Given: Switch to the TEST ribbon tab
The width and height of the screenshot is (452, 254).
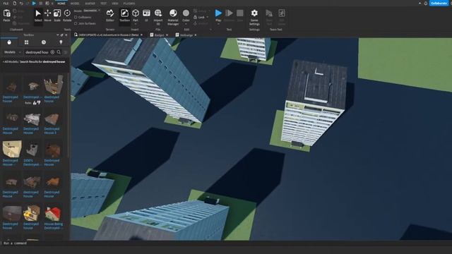Looking at the screenshot, I should pyautogui.click(x=104, y=4).
